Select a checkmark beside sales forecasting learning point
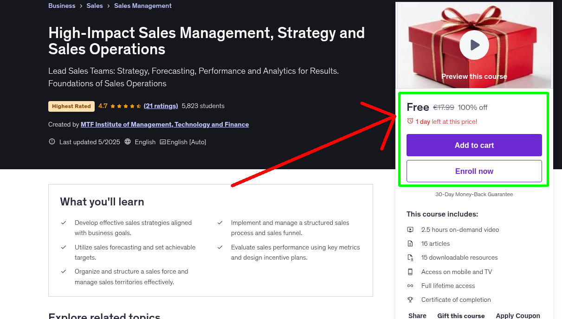The image size is (562, 319). pos(64,247)
